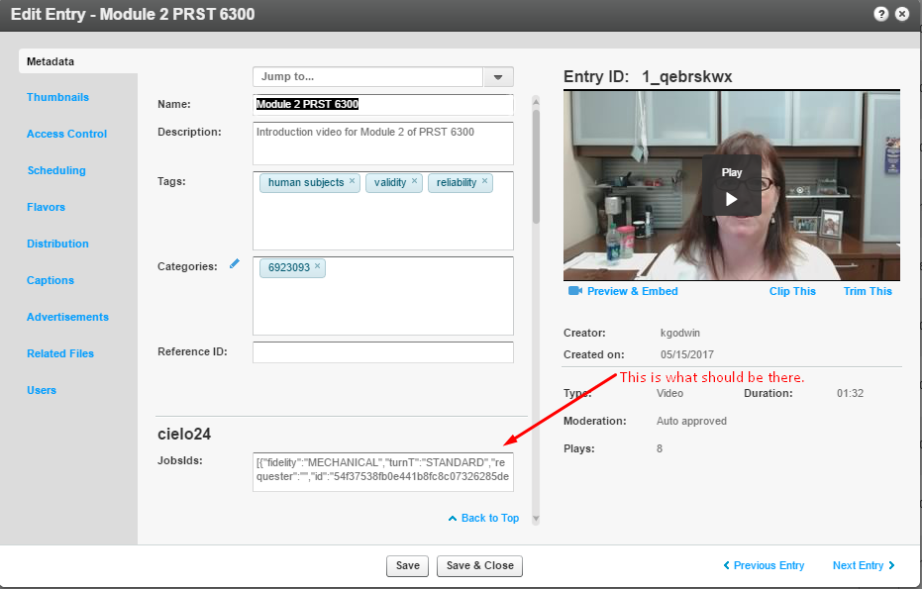Screen dimensions: 922x589
Task: Go to the Flavors tab
Action: (47, 207)
